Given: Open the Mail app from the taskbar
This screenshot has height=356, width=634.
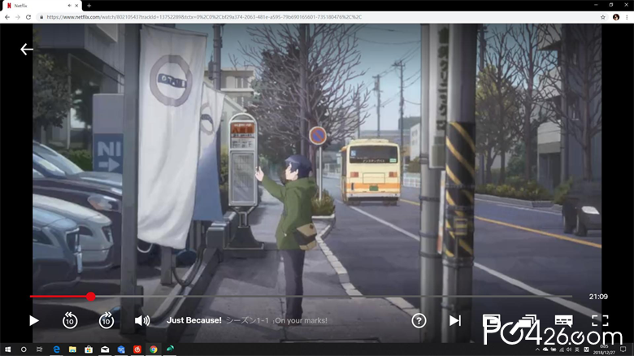Looking at the screenshot, I should tap(105, 349).
